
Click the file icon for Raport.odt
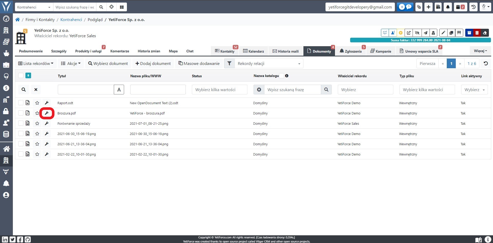[27, 103]
